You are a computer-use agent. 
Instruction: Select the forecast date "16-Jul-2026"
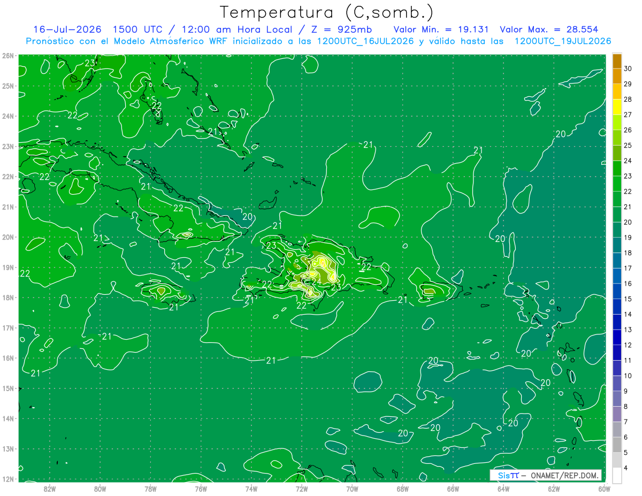pos(67,29)
